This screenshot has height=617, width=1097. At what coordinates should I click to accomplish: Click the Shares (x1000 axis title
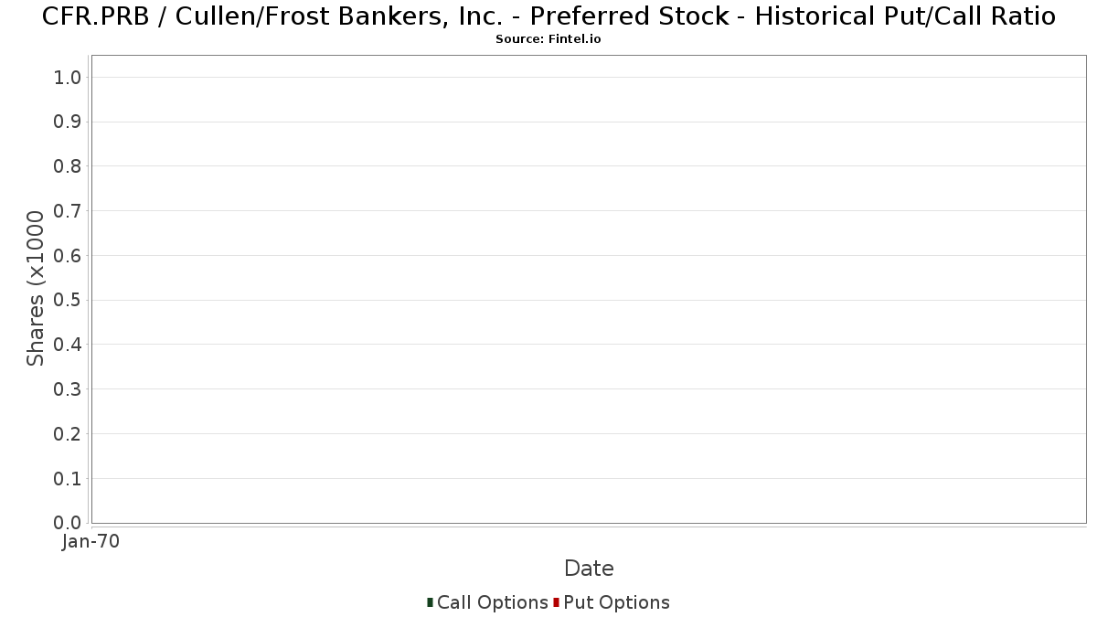(x=36, y=289)
